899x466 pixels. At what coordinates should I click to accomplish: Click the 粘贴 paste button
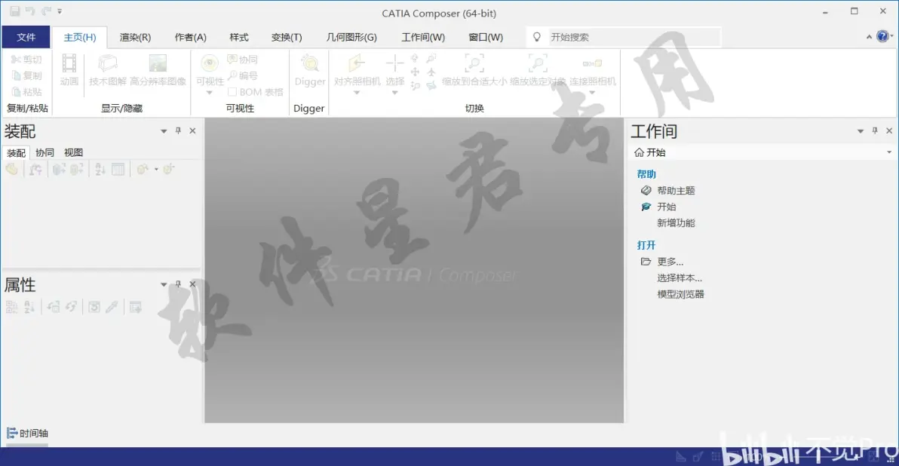coord(26,92)
